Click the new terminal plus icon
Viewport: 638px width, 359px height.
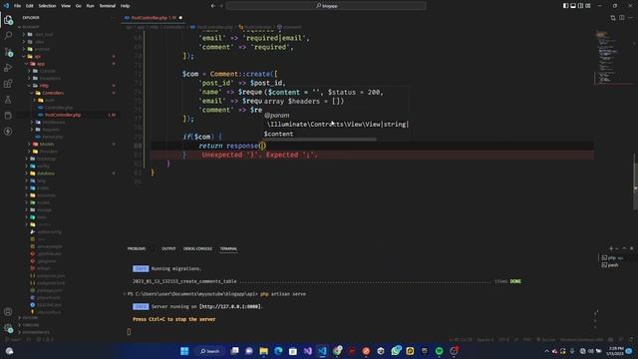click(610, 248)
